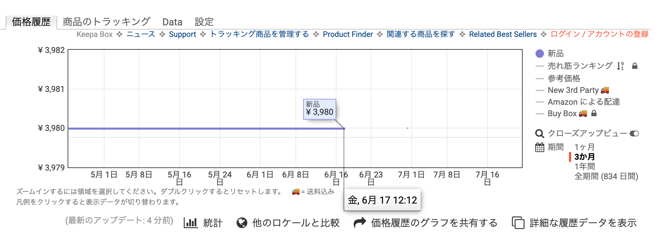Screen dimensions: 669x238
Task: Select 全期間 (834 日間) range
Action: coord(606,176)
